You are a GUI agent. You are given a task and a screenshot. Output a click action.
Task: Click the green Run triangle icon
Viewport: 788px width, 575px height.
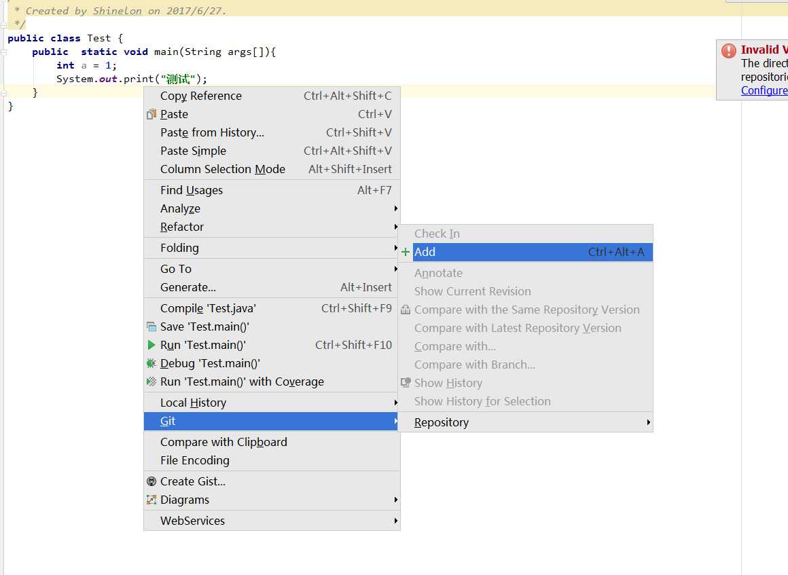(151, 345)
